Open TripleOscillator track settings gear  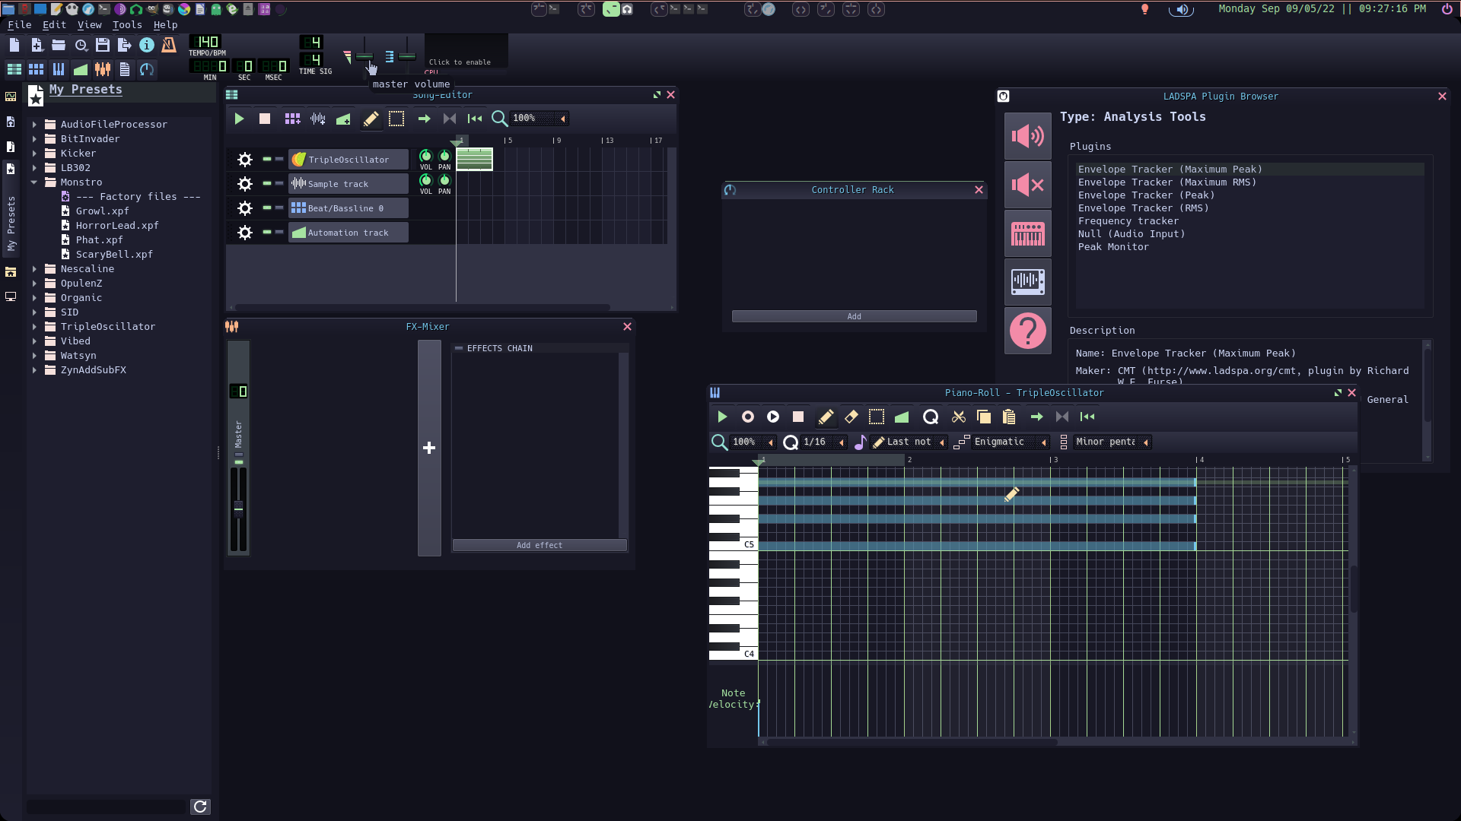click(x=245, y=160)
